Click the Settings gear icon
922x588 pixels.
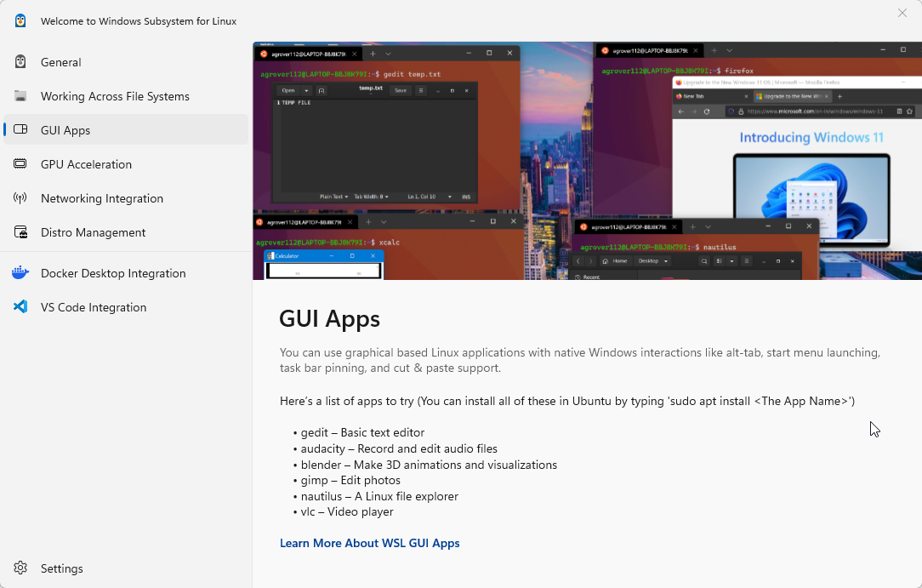[x=20, y=568]
